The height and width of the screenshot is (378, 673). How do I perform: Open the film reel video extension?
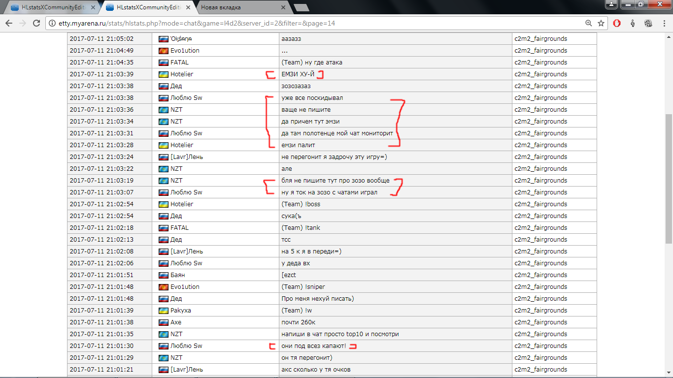pos(648,23)
